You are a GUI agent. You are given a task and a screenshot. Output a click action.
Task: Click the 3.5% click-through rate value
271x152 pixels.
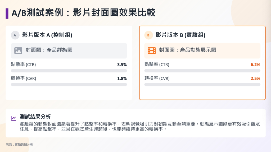122,65
